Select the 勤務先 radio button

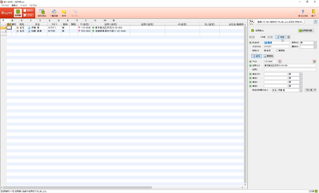(x=278, y=51)
